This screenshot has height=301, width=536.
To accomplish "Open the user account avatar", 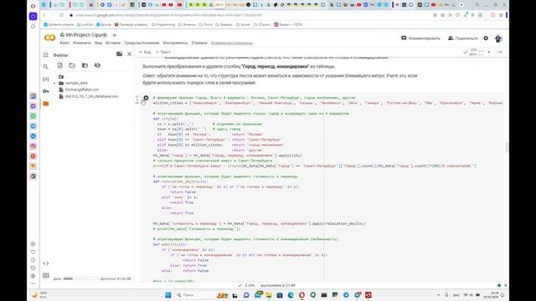I will [498, 38].
